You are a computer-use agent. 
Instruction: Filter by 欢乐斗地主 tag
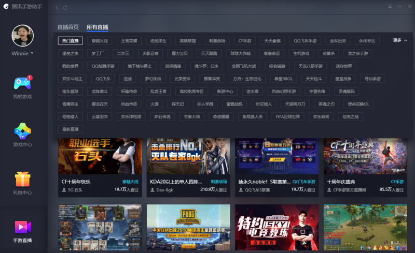(72, 79)
